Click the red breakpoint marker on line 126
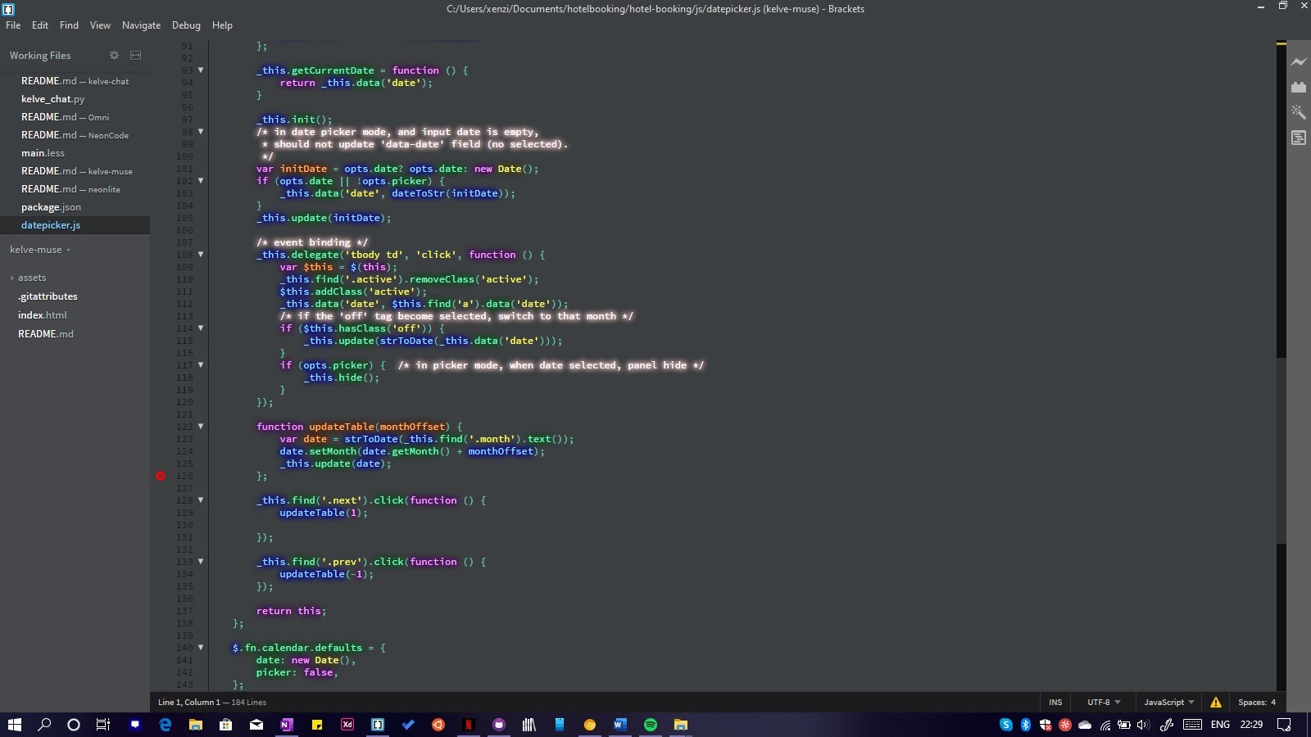1311x737 pixels. pyautogui.click(x=161, y=476)
